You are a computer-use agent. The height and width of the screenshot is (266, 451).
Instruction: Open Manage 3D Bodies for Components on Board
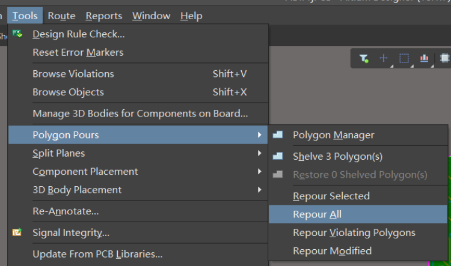tap(138, 113)
